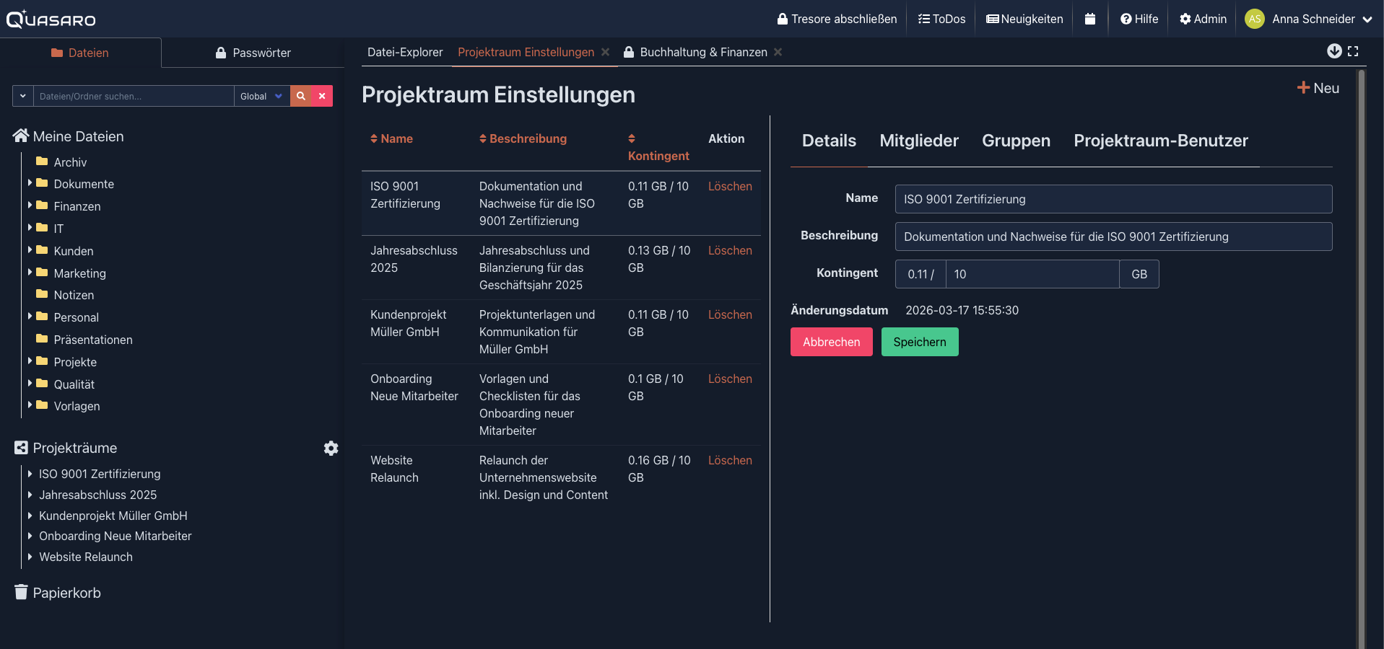
Task: Open Hilfe help menu
Action: click(1139, 19)
